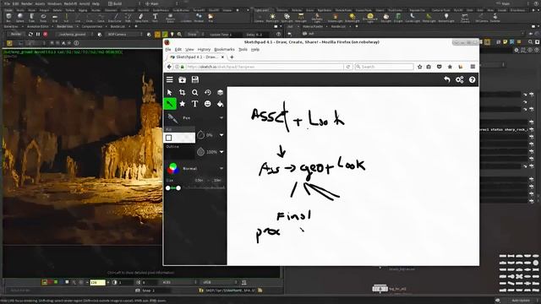Open the Firefox File menu
Image resolution: width=541 pixels, height=304 pixels.
tap(168, 49)
